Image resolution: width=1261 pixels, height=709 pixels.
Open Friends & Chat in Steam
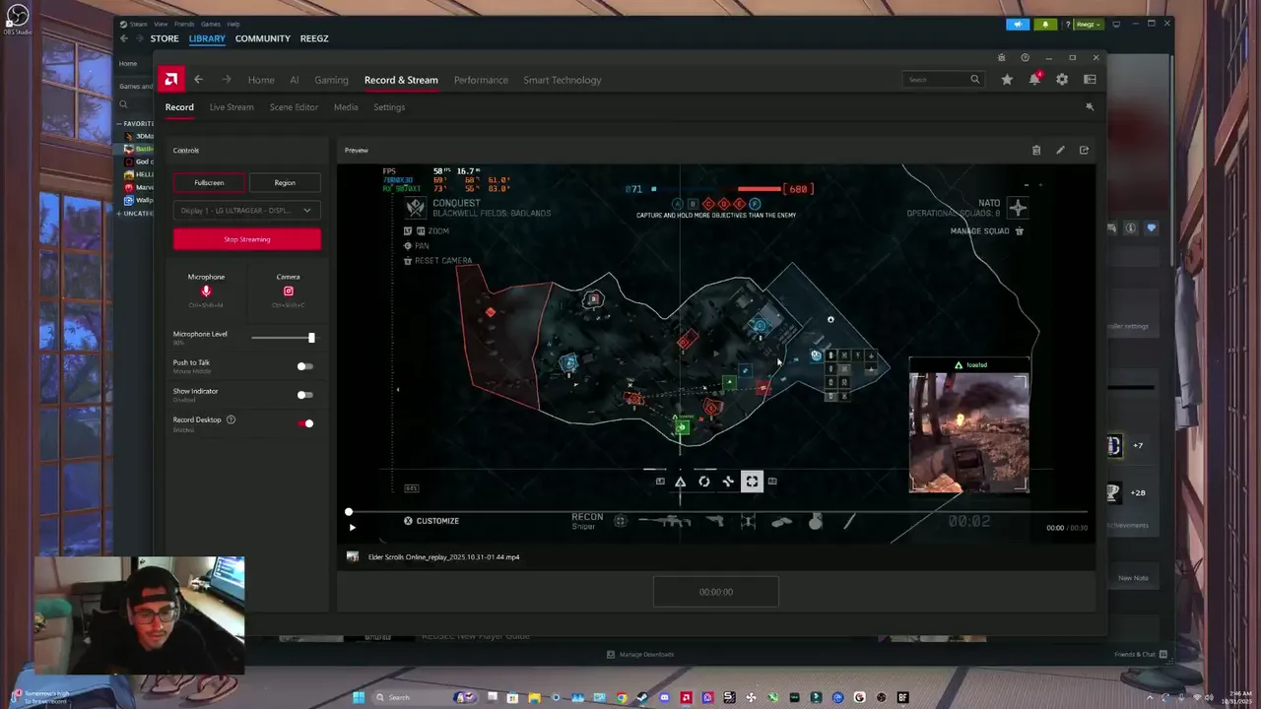(1141, 654)
